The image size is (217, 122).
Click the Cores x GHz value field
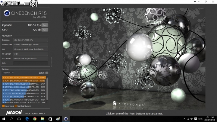click(x=30, y=45)
